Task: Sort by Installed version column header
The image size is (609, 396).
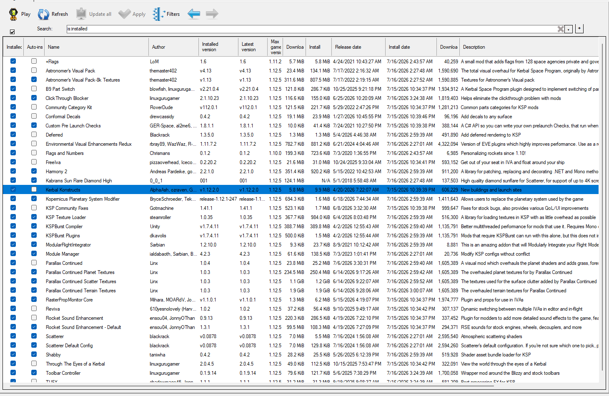Action: tap(218, 47)
